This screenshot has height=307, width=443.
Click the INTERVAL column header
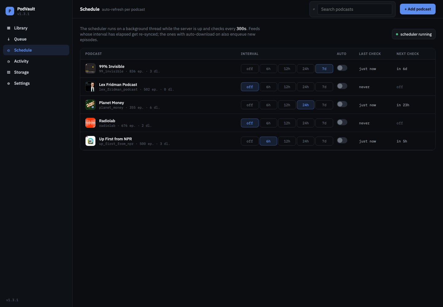pos(249,54)
